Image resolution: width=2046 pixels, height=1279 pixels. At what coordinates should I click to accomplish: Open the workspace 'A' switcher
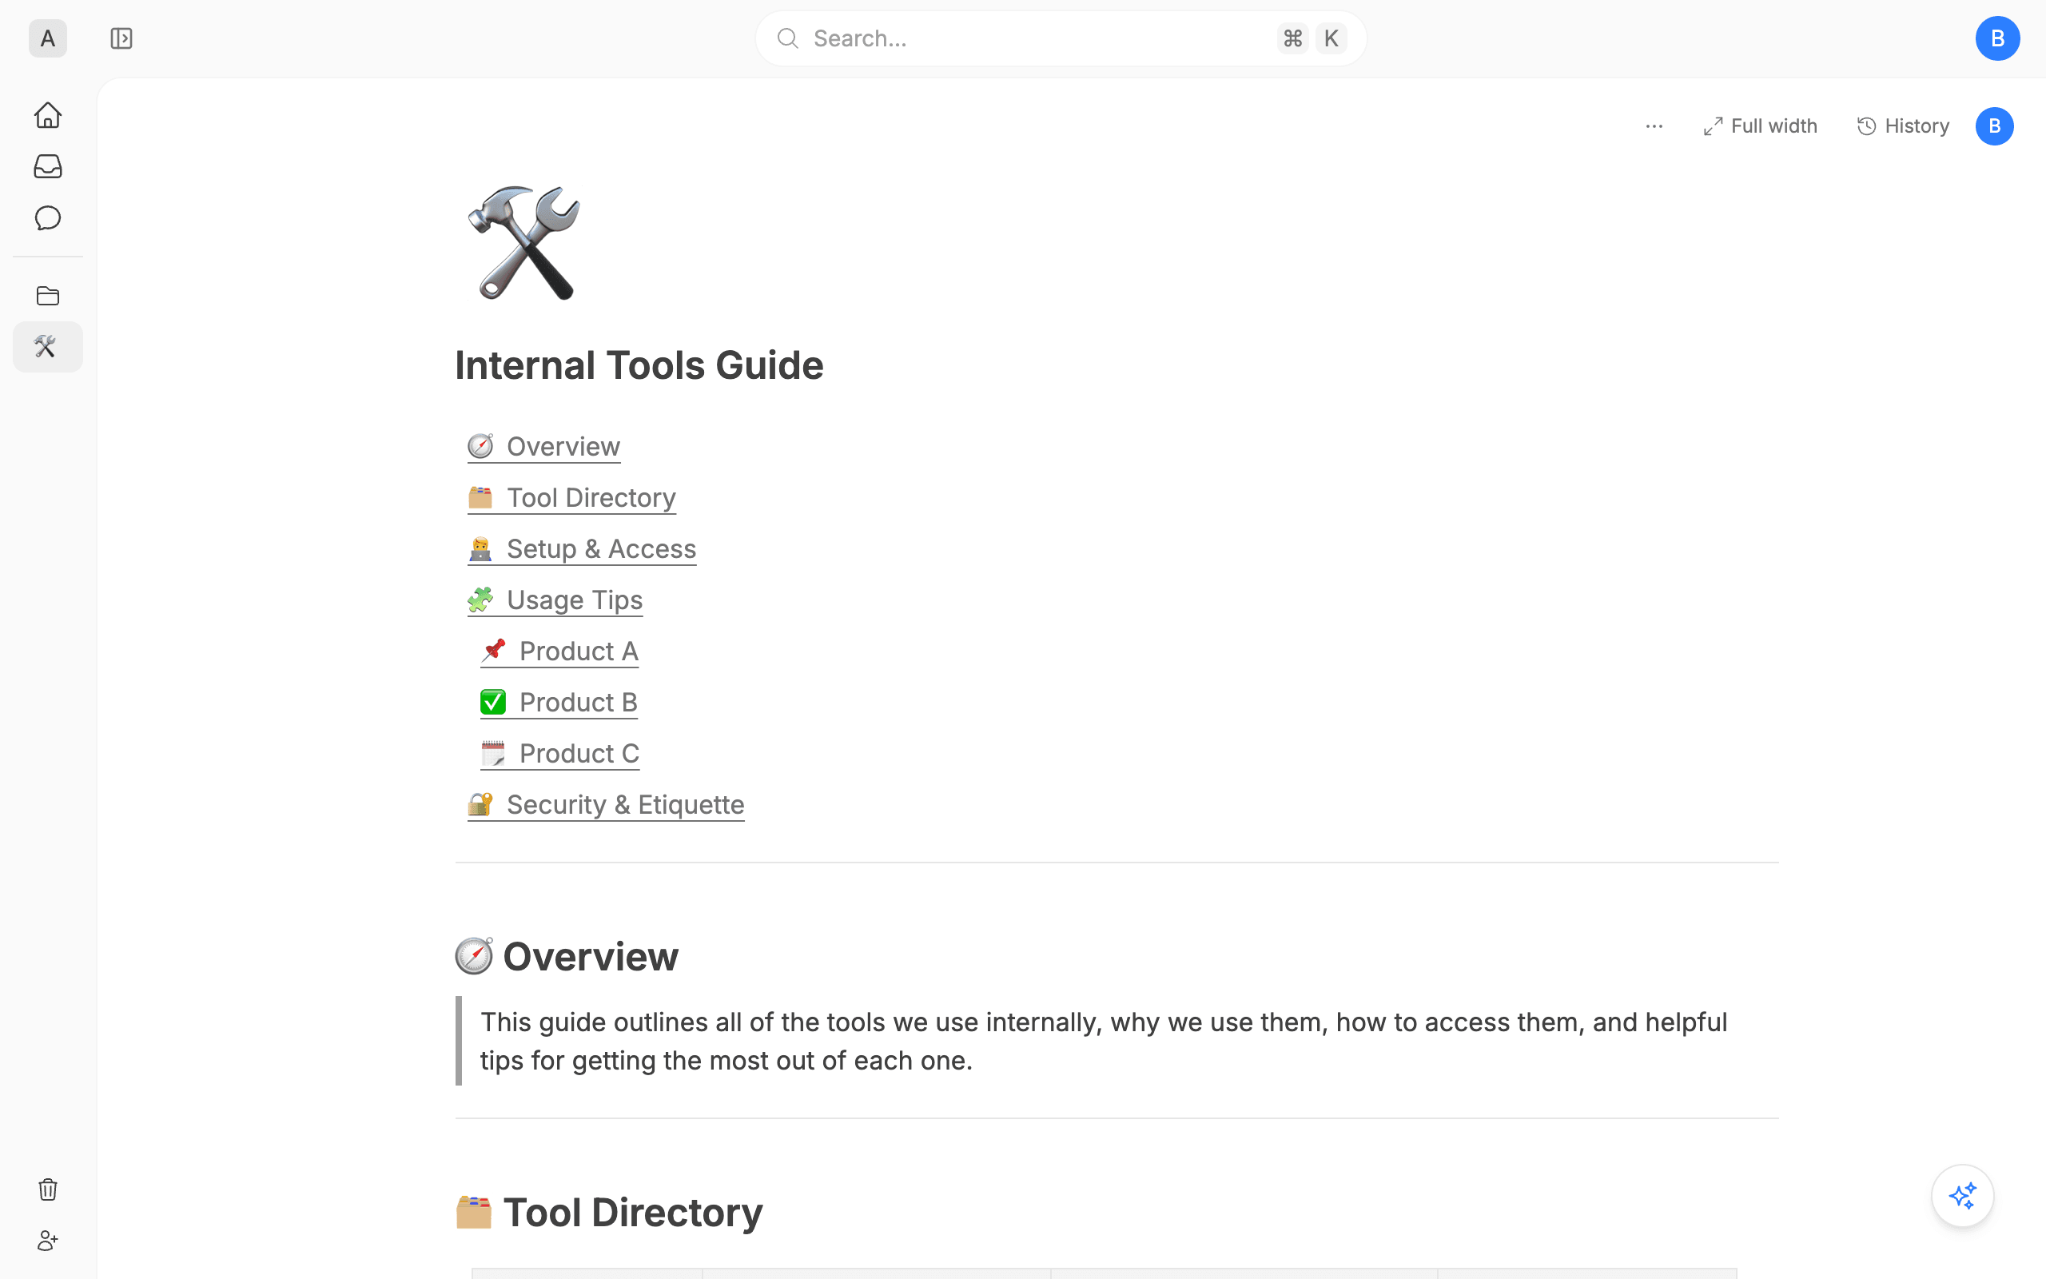pyautogui.click(x=48, y=38)
